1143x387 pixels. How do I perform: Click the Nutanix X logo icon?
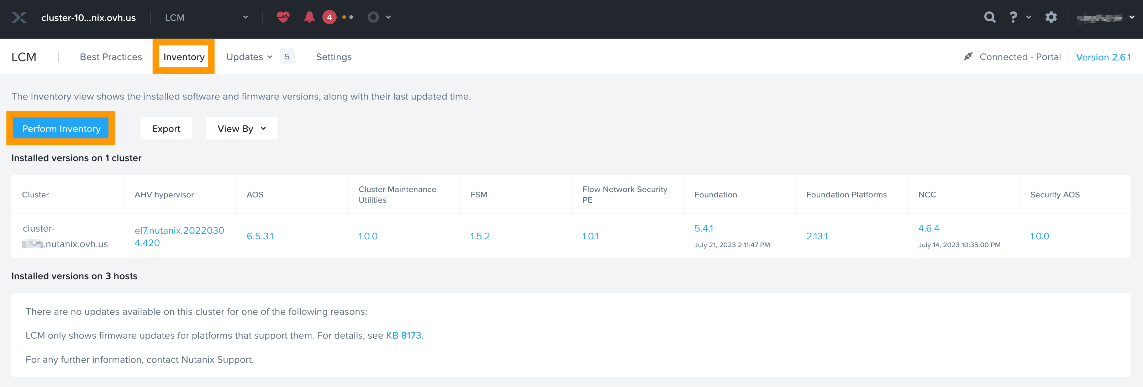tap(19, 18)
